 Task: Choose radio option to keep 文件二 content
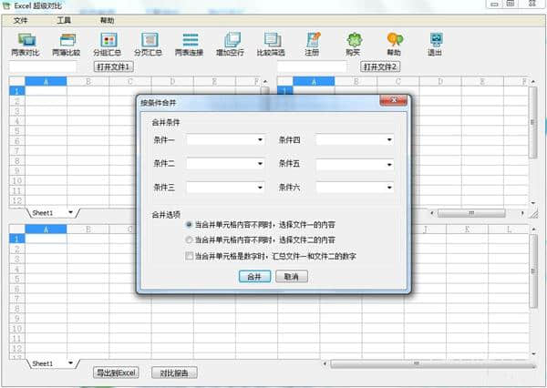pyautogui.click(x=189, y=240)
